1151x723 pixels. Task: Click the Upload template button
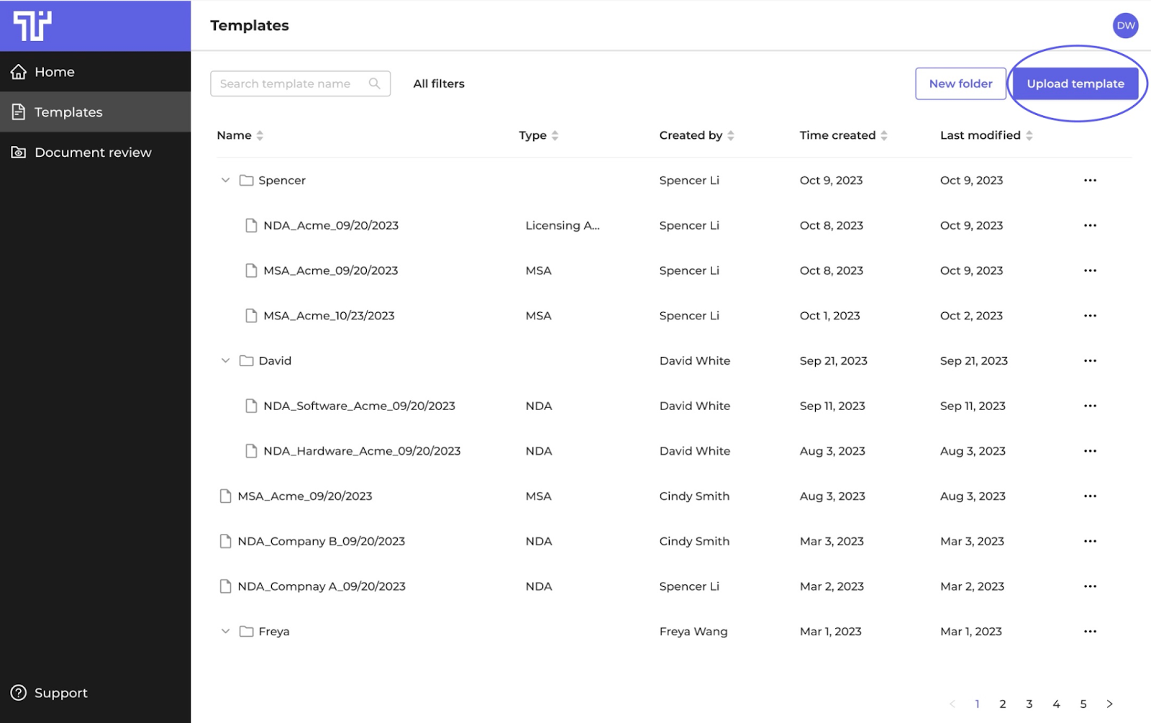point(1075,83)
